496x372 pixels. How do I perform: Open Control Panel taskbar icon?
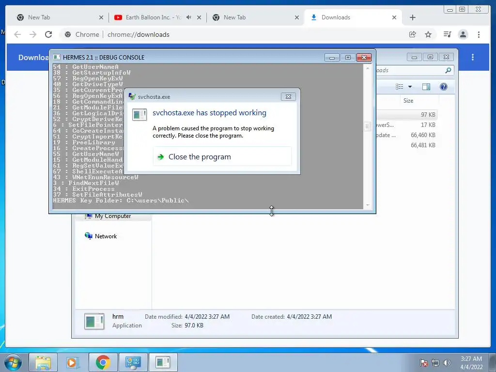(x=133, y=362)
